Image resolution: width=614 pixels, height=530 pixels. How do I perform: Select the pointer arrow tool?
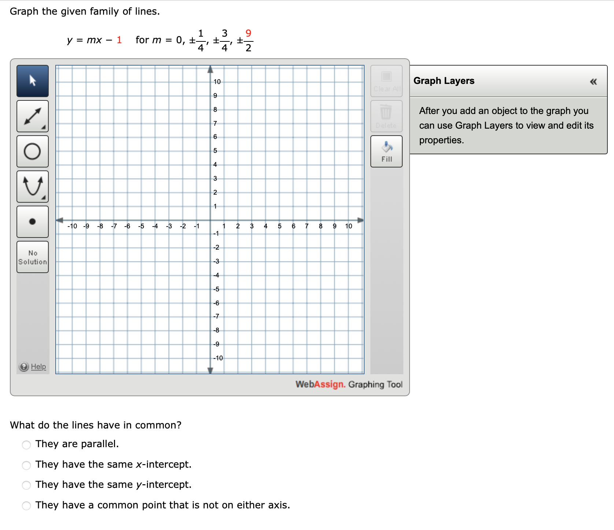[32, 81]
